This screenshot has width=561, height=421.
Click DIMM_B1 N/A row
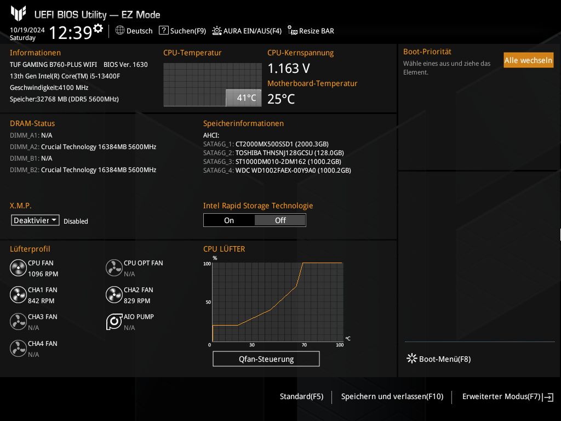[31, 158]
